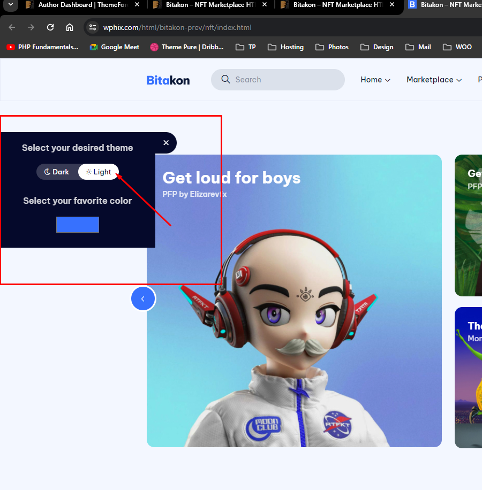Open Get loud for boys banner

[x=294, y=301]
